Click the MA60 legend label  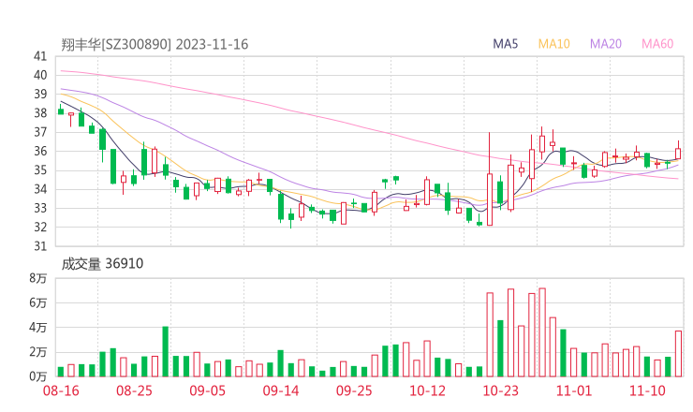(657, 44)
